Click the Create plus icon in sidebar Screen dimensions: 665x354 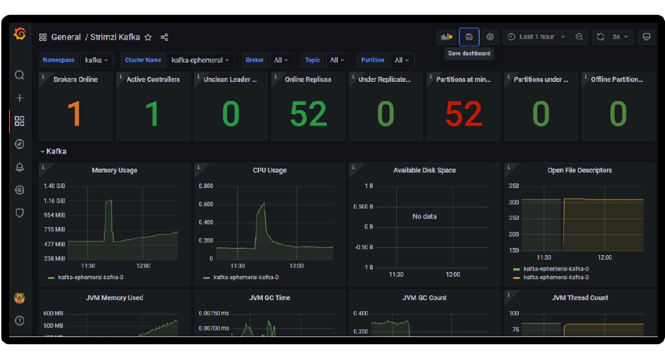click(20, 98)
